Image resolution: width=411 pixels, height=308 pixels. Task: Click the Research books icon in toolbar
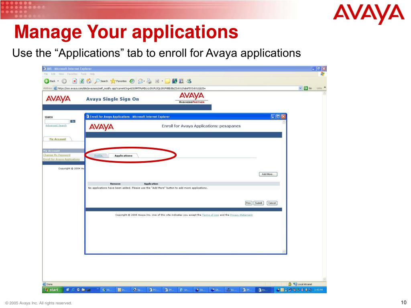(x=181, y=81)
